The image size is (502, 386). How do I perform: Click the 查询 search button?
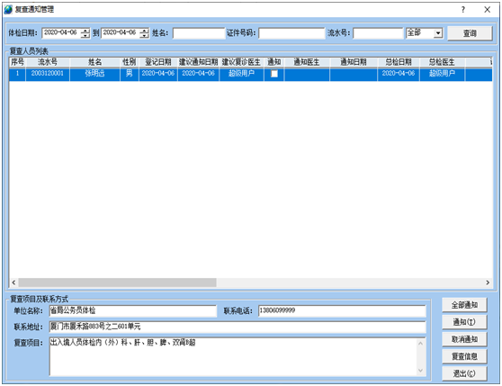tap(470, 33)
